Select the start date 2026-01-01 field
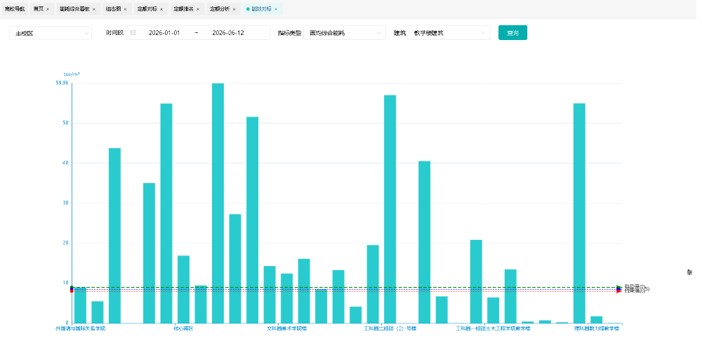The image size is (702, 348). pos(164,33)
